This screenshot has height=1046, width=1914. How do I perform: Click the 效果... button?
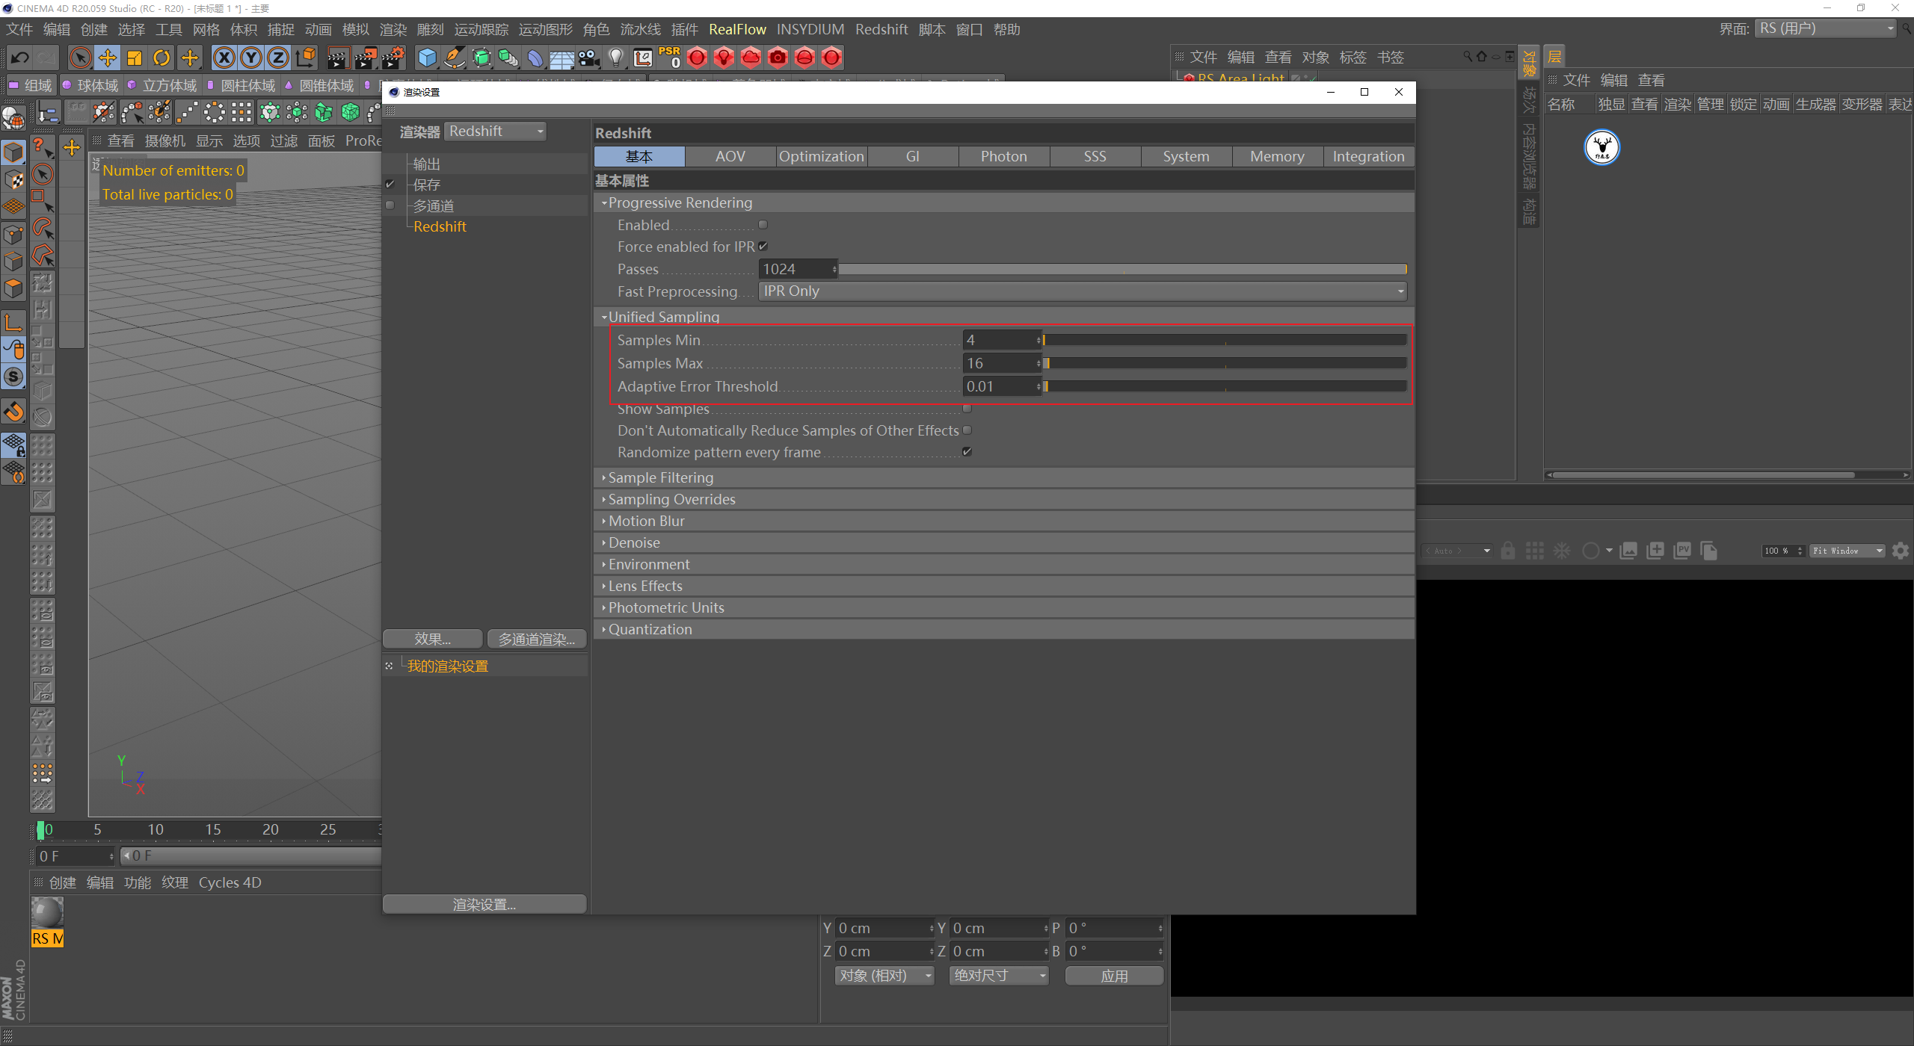point(432,639)
